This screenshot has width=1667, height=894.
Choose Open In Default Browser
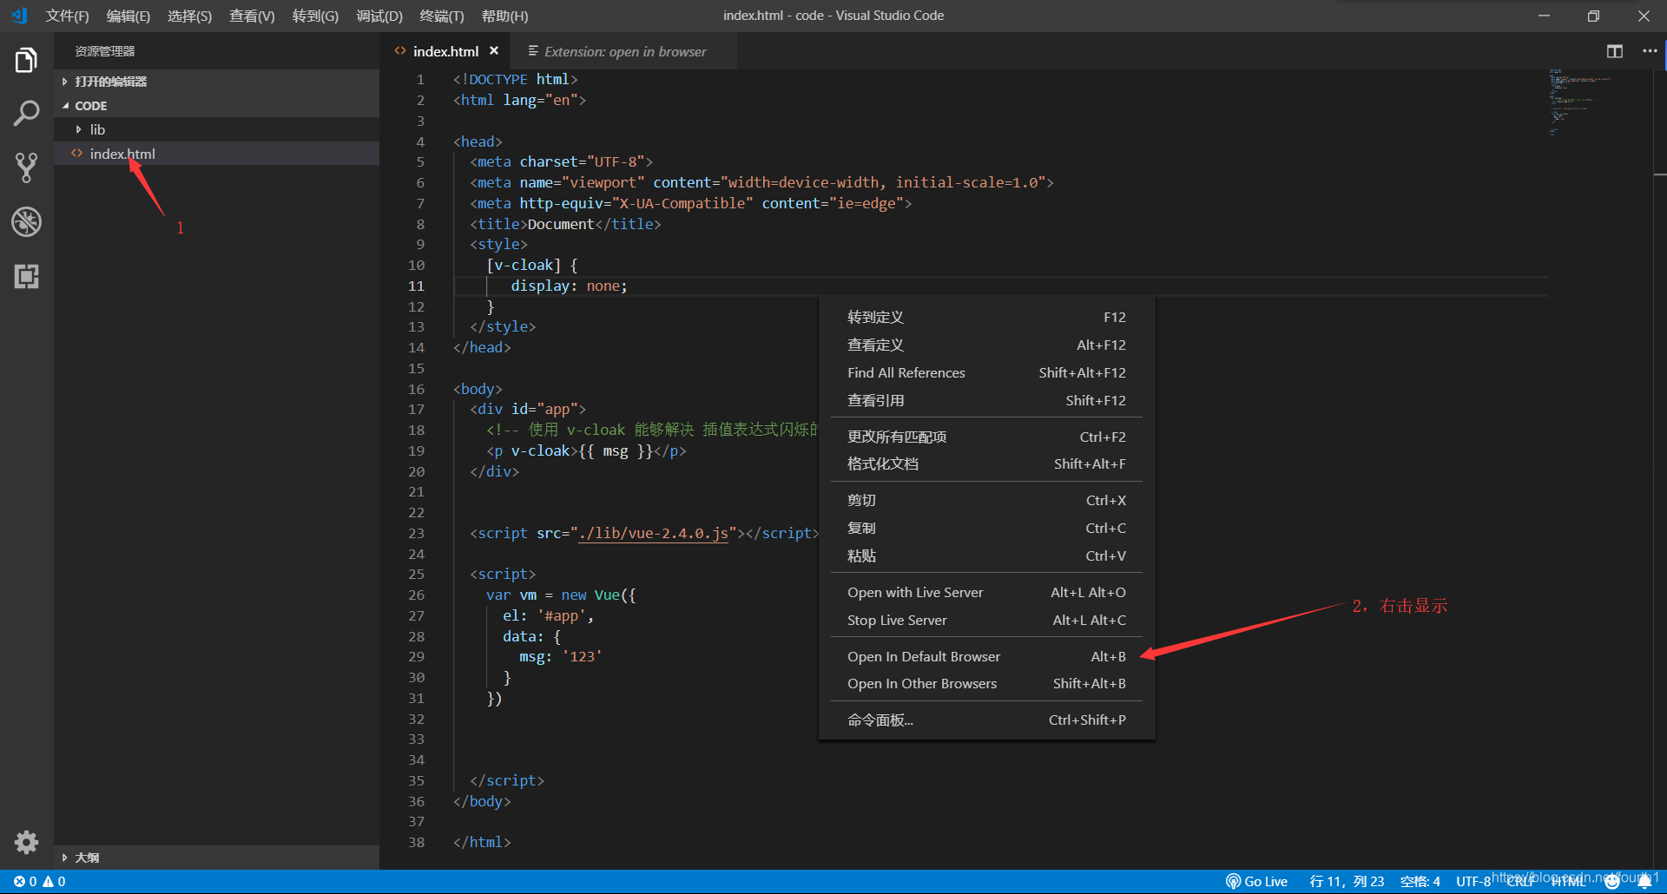coord(986,657)
